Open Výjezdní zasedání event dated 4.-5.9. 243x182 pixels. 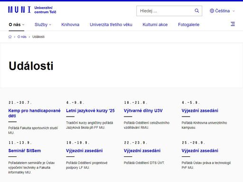coord(200,110)
